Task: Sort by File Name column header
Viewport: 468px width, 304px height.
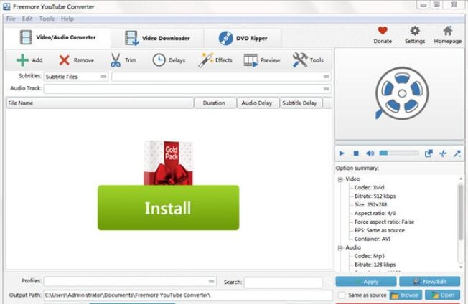Action: click(x=100, y=103)
